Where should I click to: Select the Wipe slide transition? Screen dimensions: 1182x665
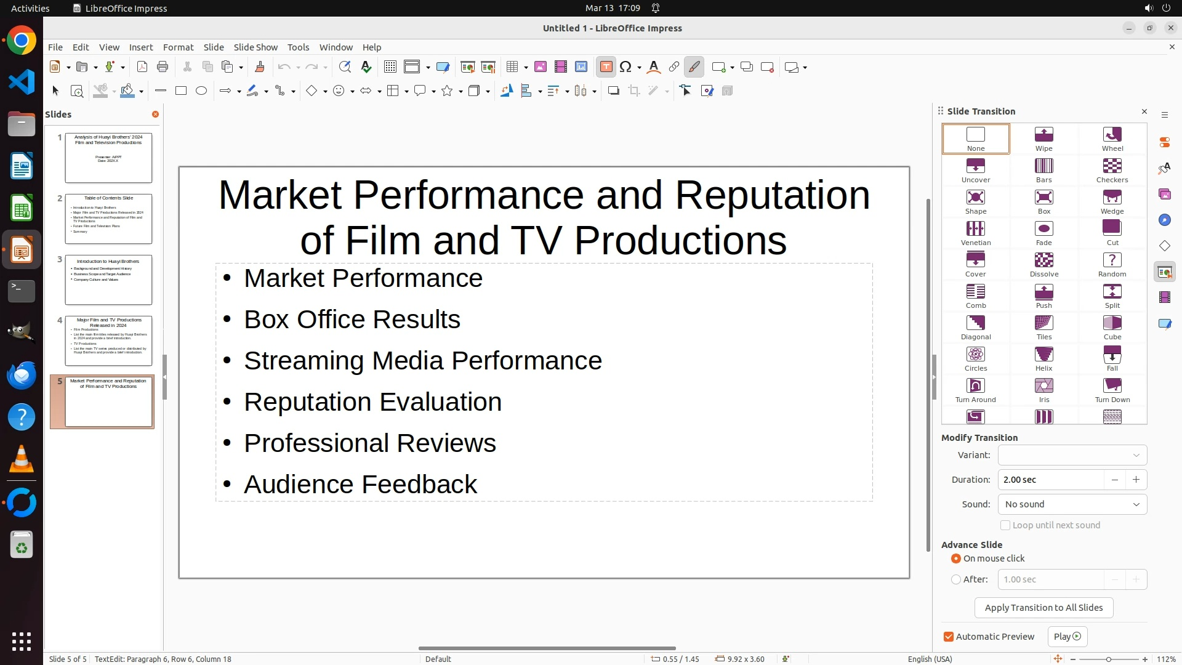(1043, 139)
